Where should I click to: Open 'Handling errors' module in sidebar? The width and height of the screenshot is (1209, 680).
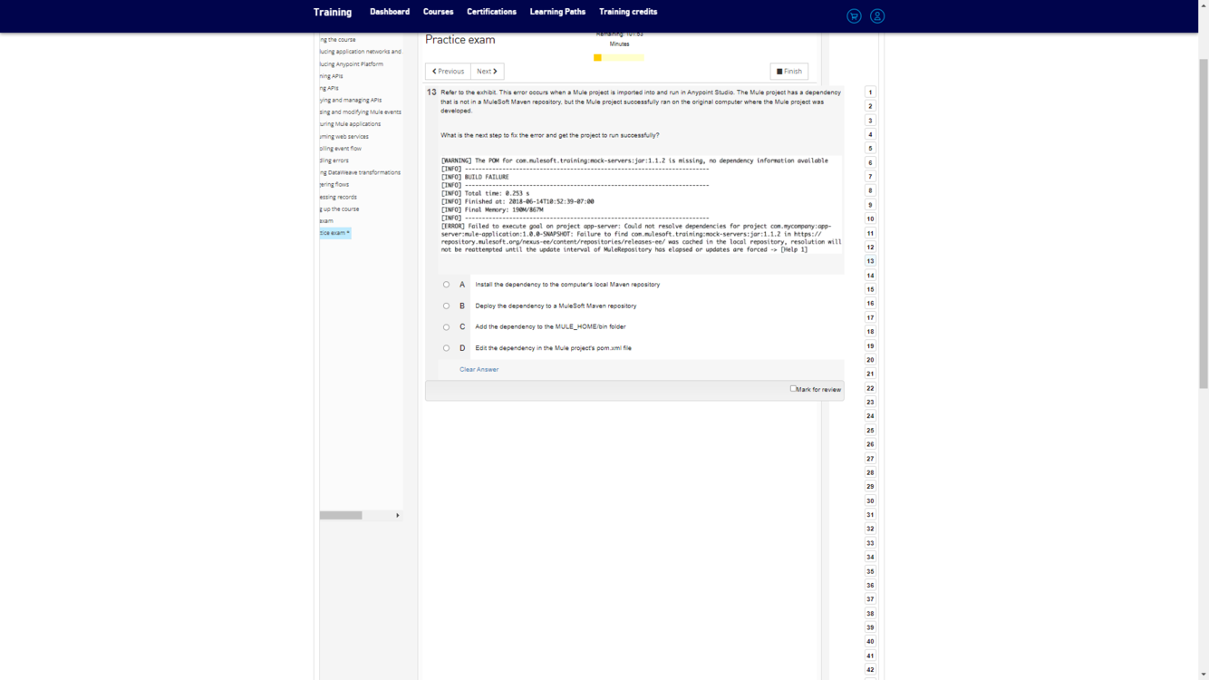[x=334, y=160]
